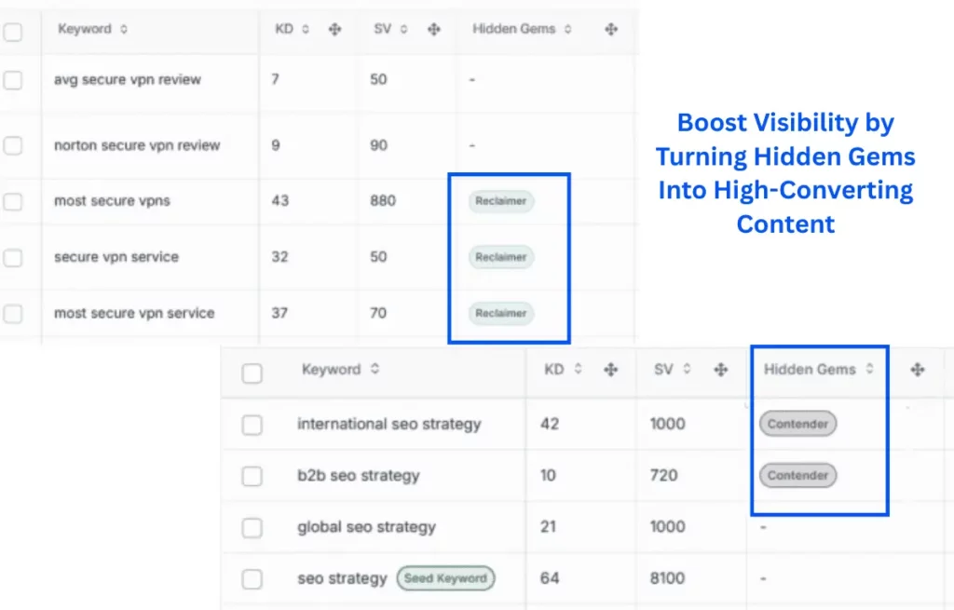Select the checkbox for b2b seo strategy row

click(x=252, y=476)
